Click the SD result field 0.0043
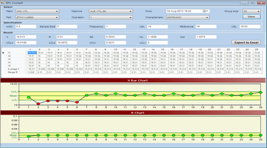This screenshot has width=267, height=148. click(116, 37)
